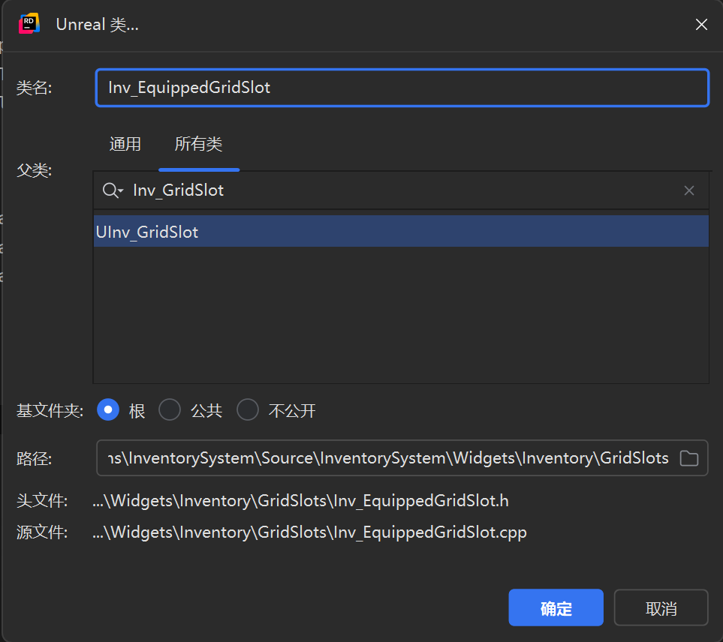The image size is (723, 642).
Task: Browse for folder with the path icon
Action: 688,457
